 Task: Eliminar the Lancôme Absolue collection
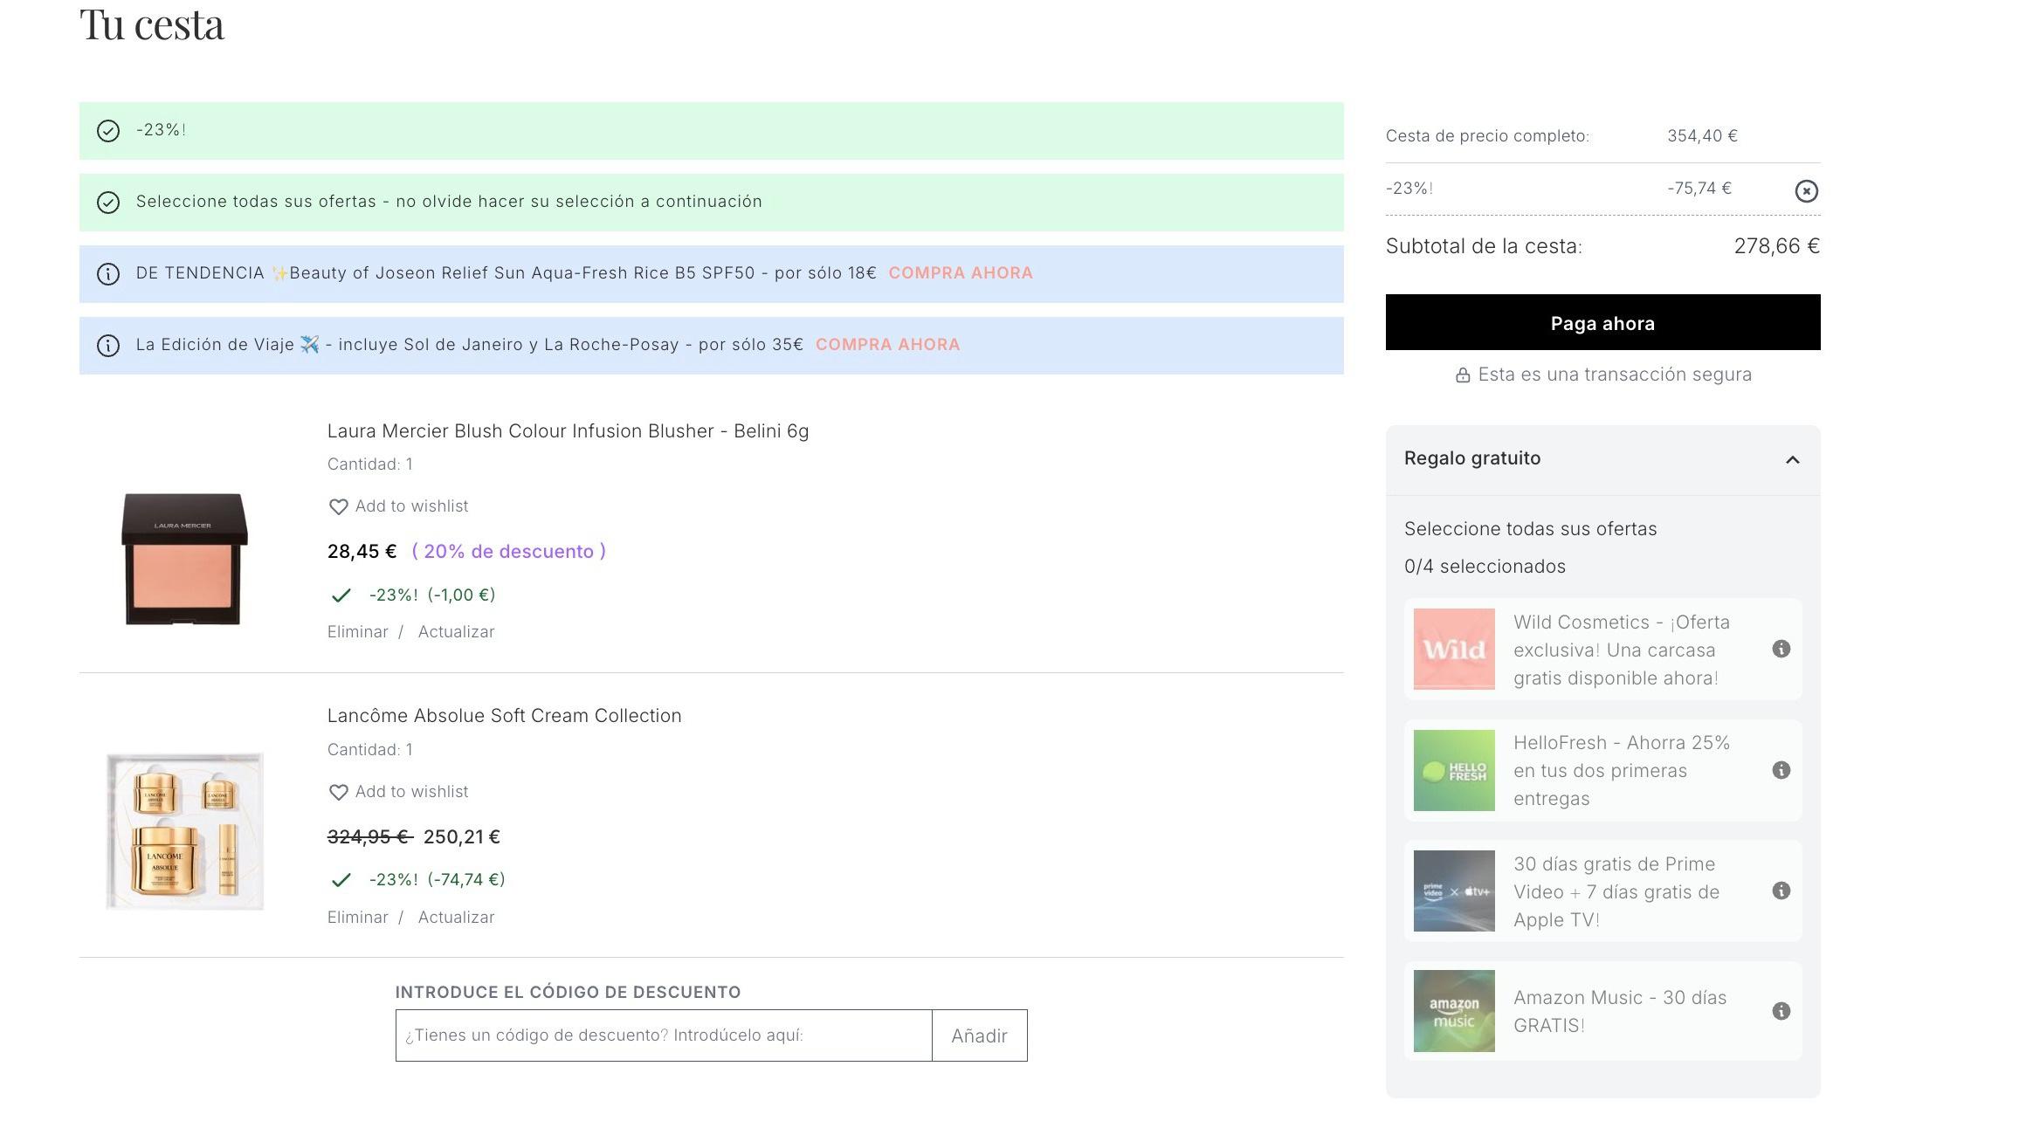357,917
